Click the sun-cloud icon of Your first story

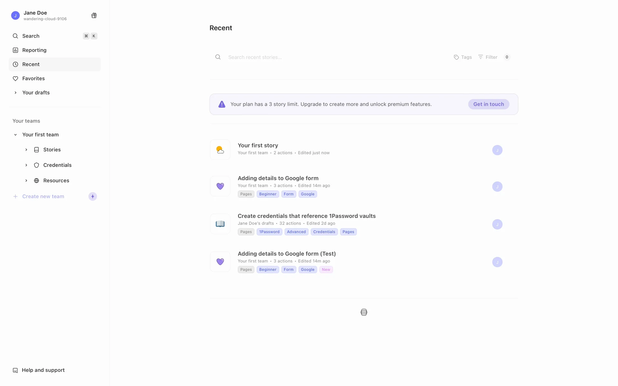[x=220, y=150]
